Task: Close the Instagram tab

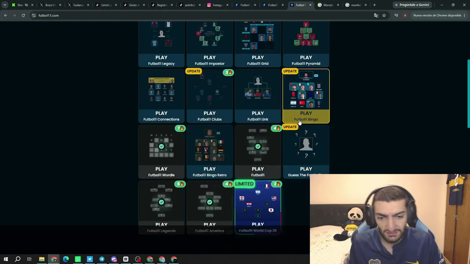Action: 227,5
